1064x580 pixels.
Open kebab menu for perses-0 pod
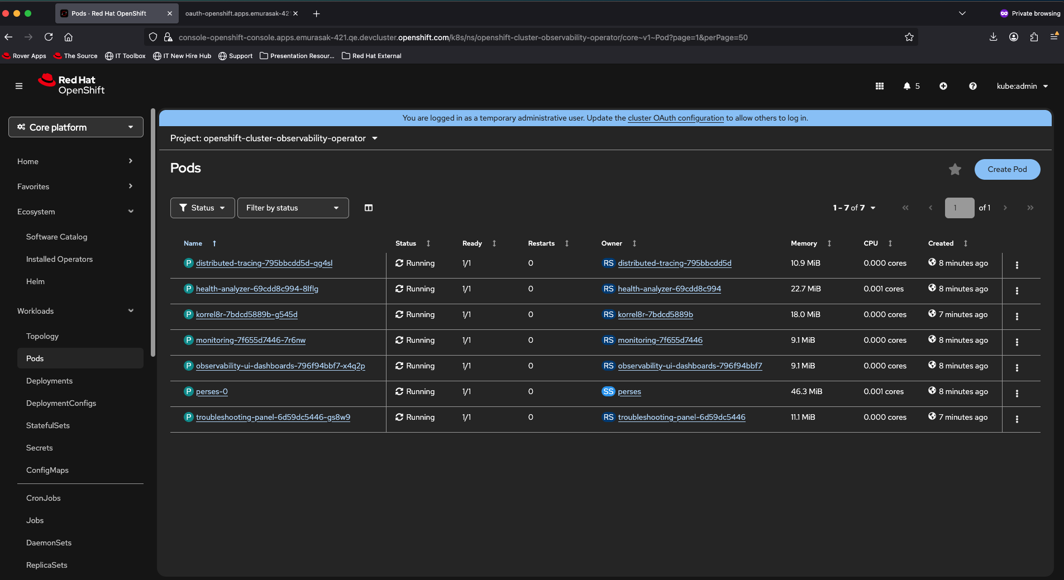(1017, 394)
